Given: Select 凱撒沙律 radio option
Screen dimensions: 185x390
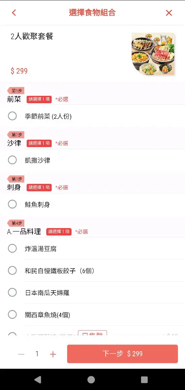Looking at the screenshot, I should [12, 160].
